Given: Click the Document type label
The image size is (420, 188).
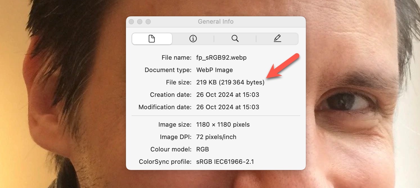Looking at the screenshot, I should 168,70.
